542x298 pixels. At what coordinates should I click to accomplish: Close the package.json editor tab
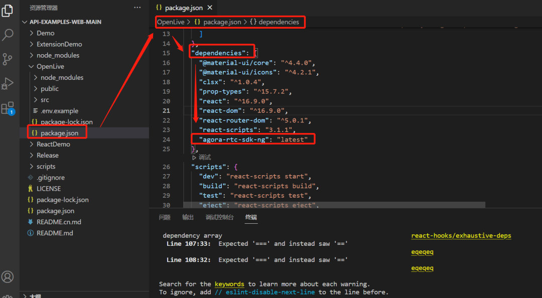tap(210, 8)
